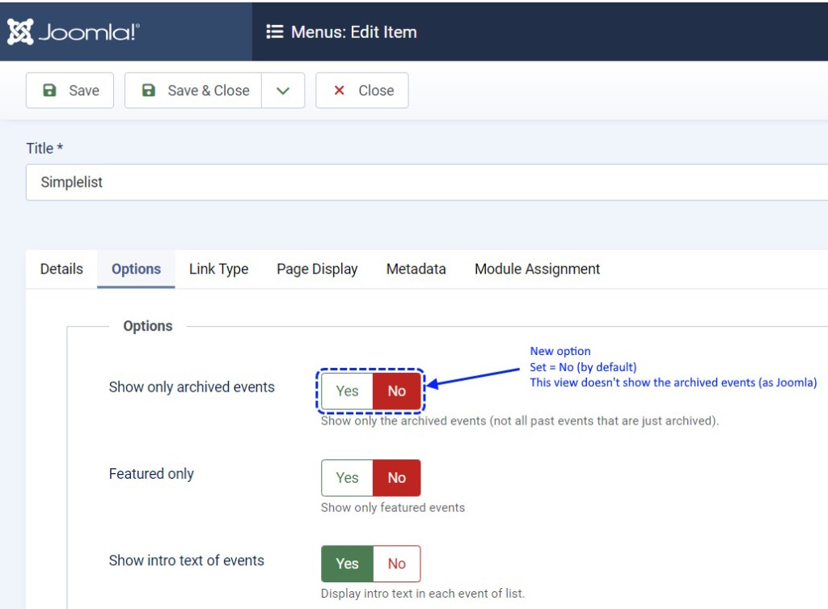Click the floppy disk icon on Save
The height and width of the screenshot is (609, 828).
[x=49, y=91]
